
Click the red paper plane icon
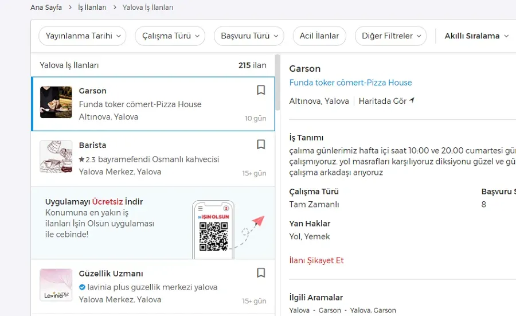[x=258, y=221]
